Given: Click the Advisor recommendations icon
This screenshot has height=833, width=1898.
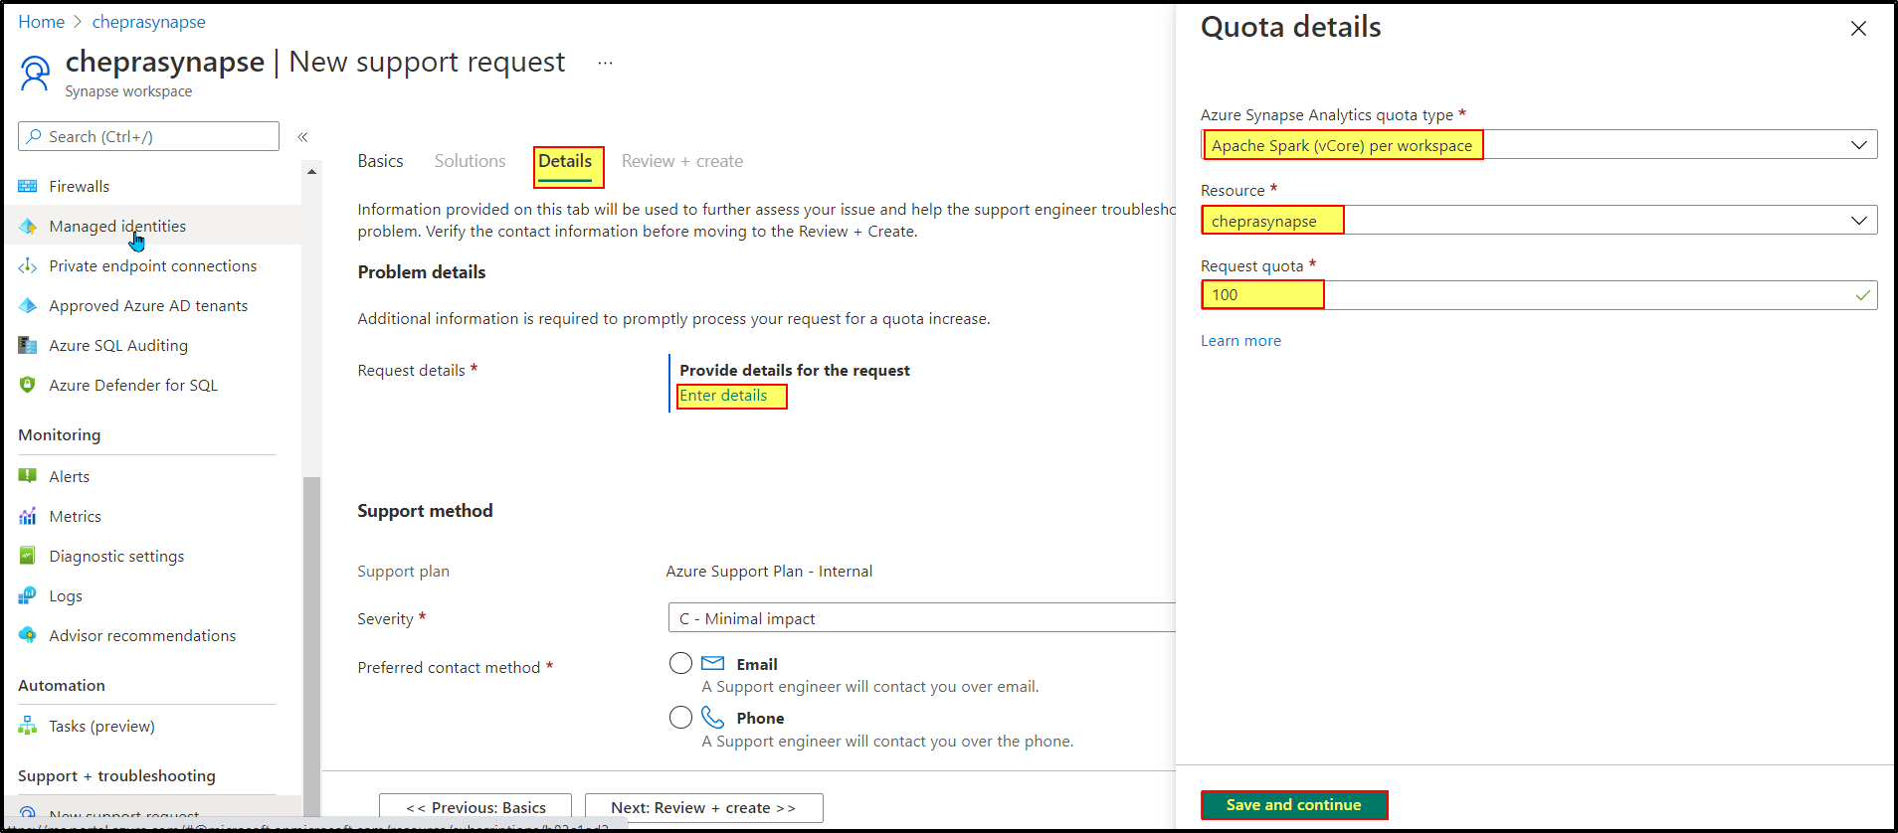Looking at the screenshot, I should pos(28,636).
